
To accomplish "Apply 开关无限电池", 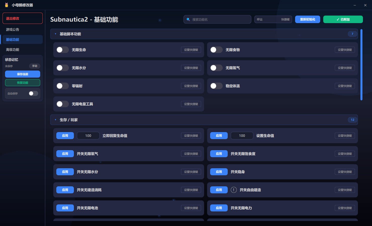I will (x=65, y=208).
